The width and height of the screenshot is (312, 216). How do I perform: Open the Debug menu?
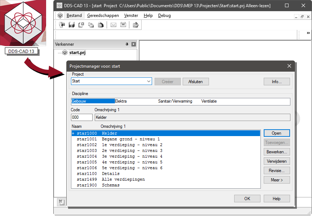pos(164,15)
